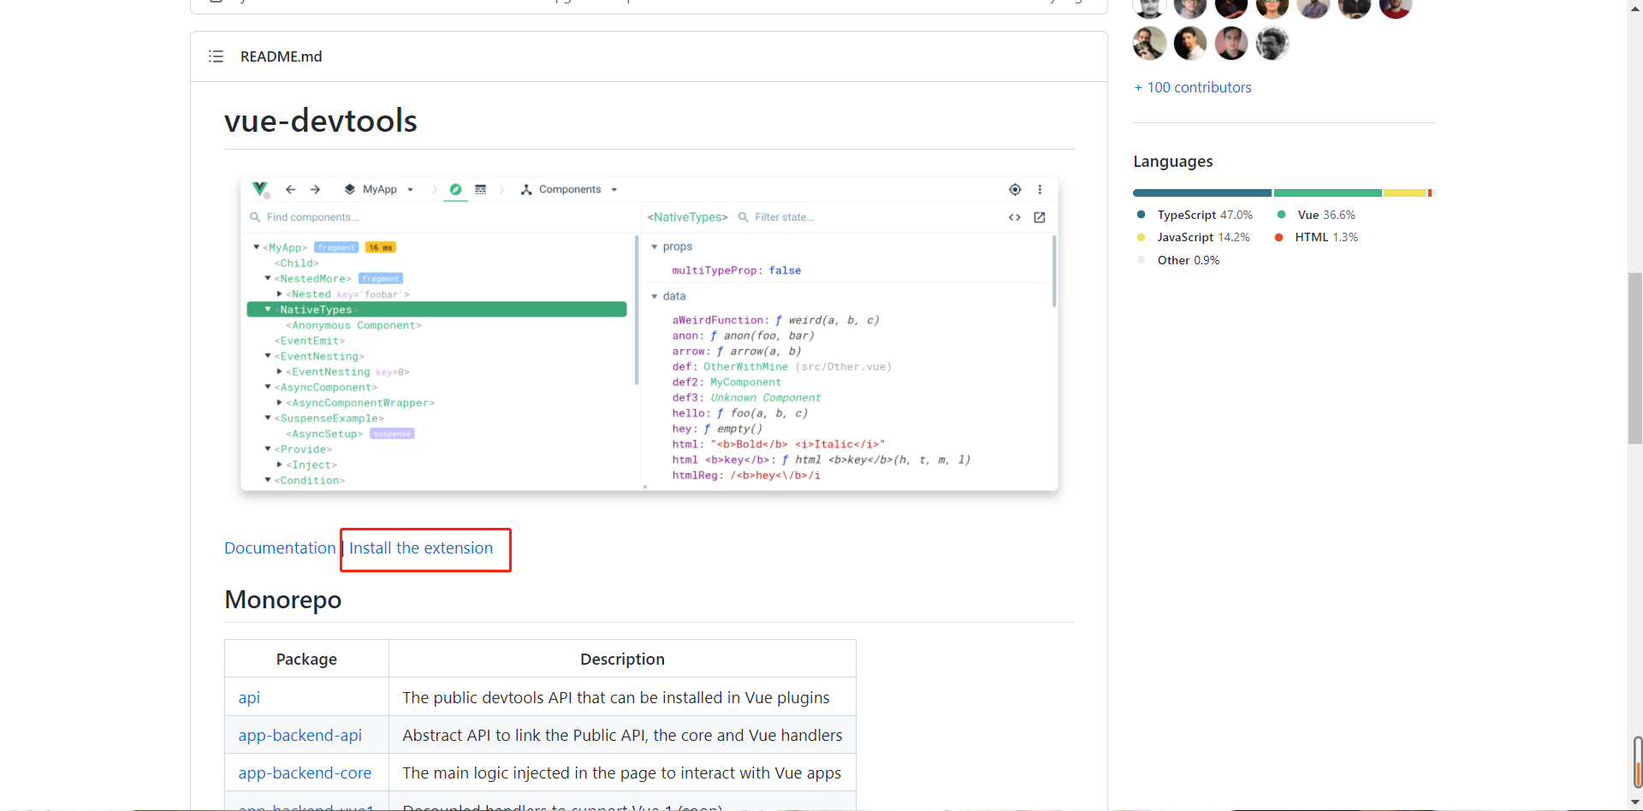Open the app-backend-api package link
This screenshot has width=1643, height=811.
(300, 735)
